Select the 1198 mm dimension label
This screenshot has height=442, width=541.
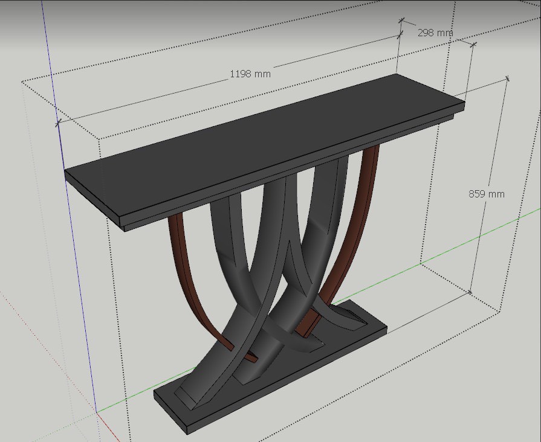250,74
